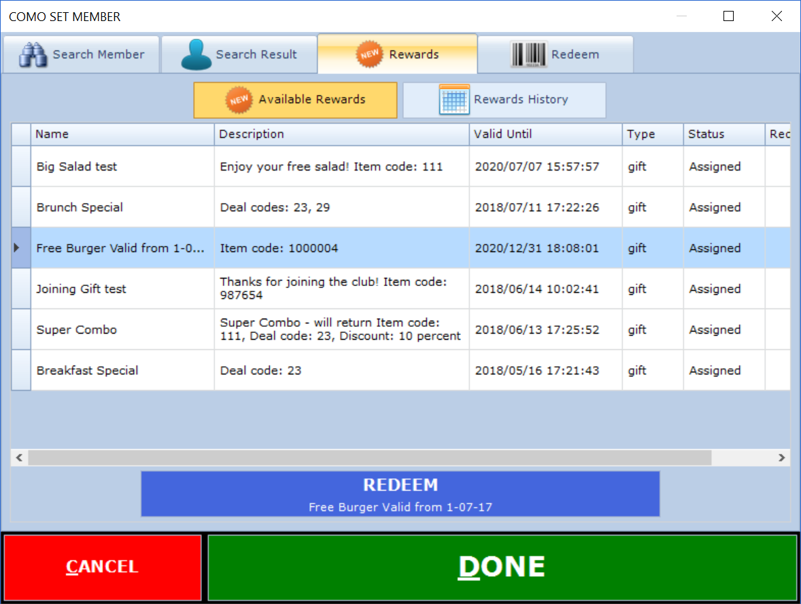Screen dimensions: 801x604
Task: Open the Rewards History view
Action: pyautogui.click(x=504, y=100)
